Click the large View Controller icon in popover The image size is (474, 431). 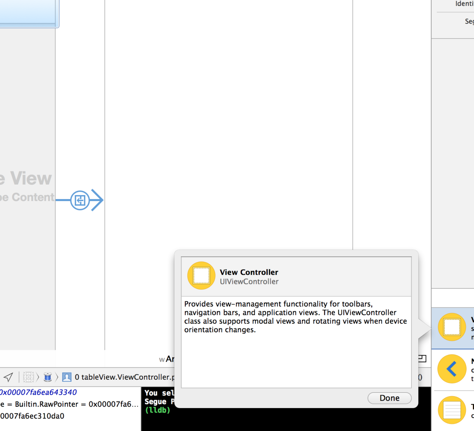tap(201, 275)
